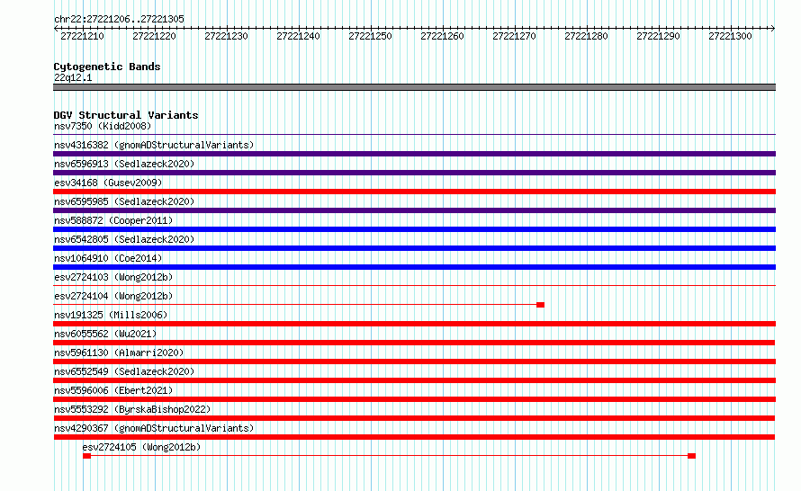Screen dimensions: 801x491
Task: Open esv2724103 (Wong2012b) label
Action: click(x=113, y=277)
